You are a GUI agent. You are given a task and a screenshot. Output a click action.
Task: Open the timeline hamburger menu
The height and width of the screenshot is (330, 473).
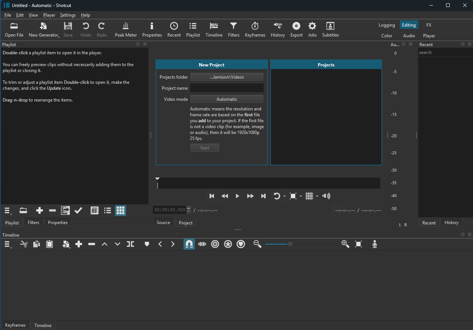point(7,244)
